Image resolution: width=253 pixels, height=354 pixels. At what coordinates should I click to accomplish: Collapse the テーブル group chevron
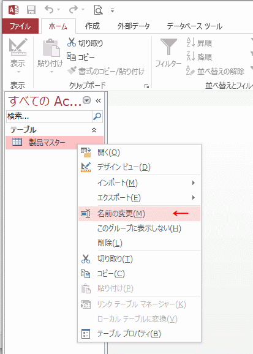point(94,130)
